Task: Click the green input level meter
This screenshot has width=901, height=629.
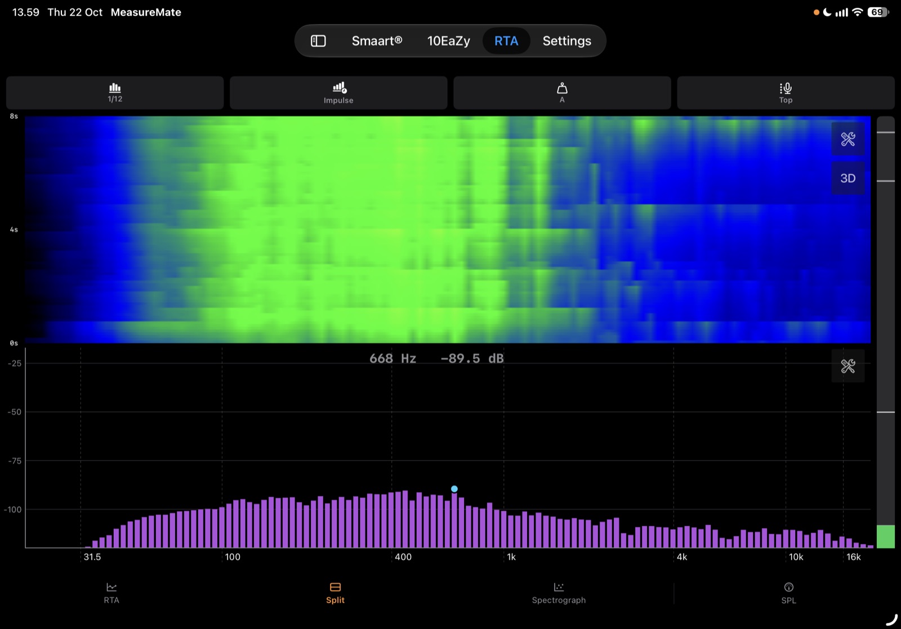Action: [x=886, y=536]
